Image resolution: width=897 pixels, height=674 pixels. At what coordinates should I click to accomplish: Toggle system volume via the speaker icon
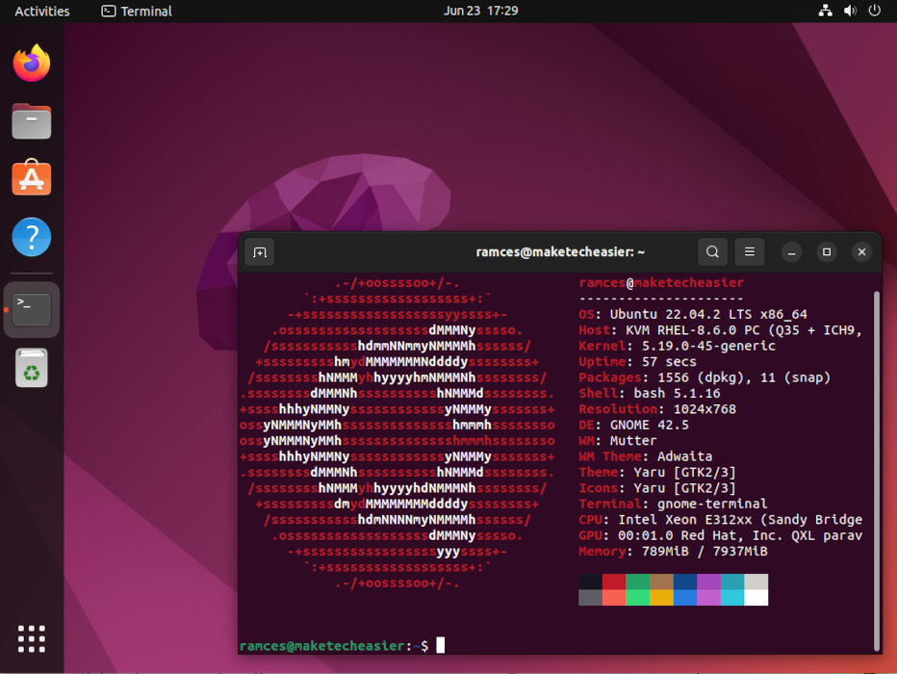point(848,11)
